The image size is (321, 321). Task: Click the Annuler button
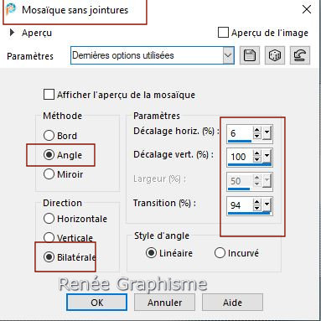[164, 302]
